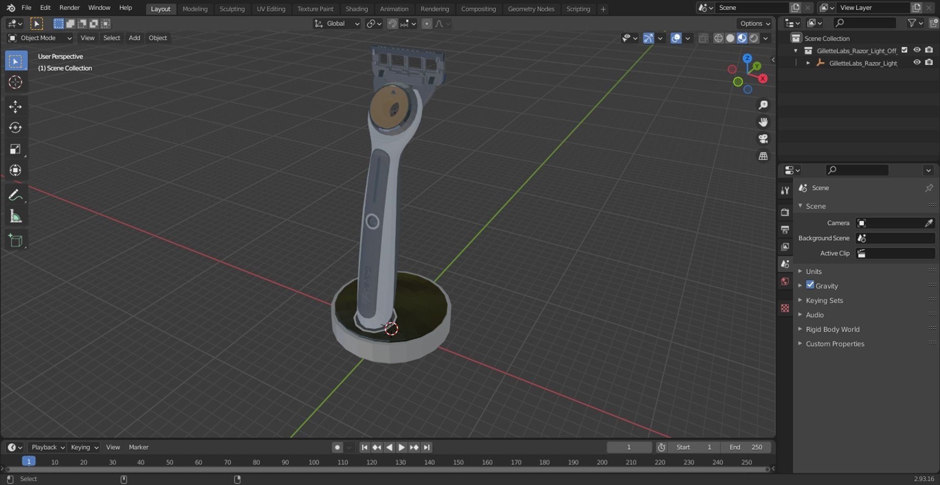Select the Annotate tool
Viewport: 940px width, 485px height.
point(16,195)
